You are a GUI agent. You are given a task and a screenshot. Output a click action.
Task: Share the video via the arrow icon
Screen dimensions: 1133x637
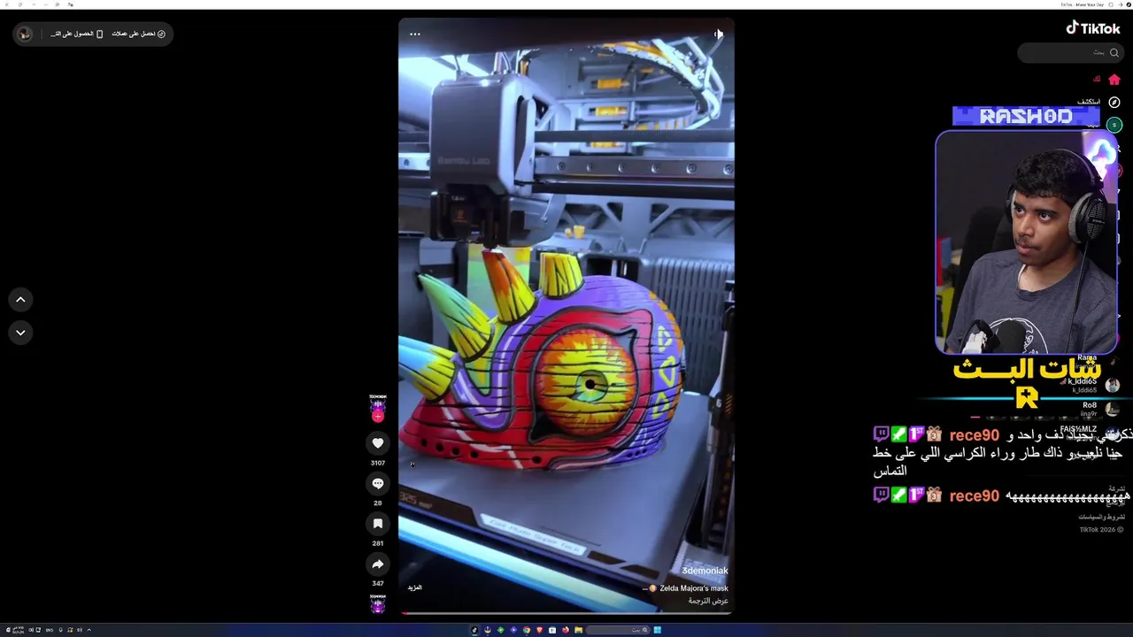coord(378,564)
